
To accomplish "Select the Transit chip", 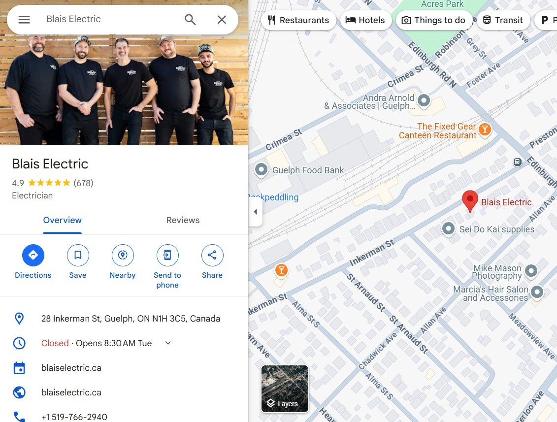I will tap(503, 20).
